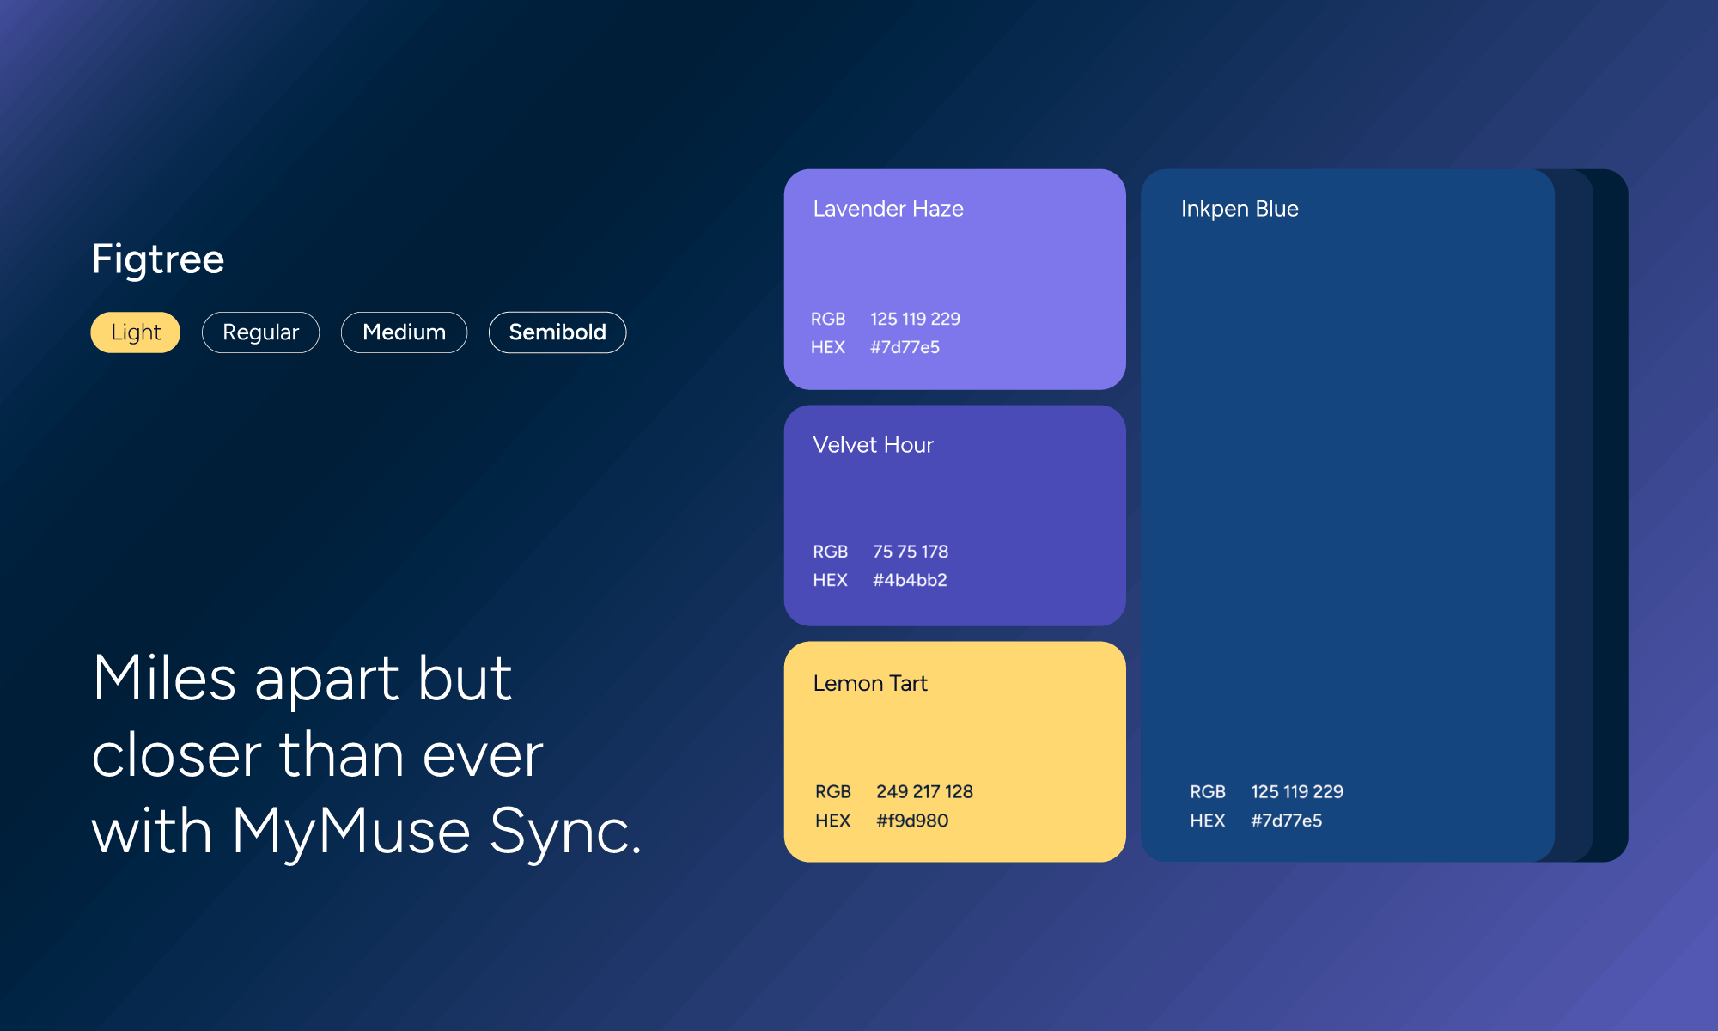Select the hex value #f9d980 on Lemon Tart

click(913, 821)
